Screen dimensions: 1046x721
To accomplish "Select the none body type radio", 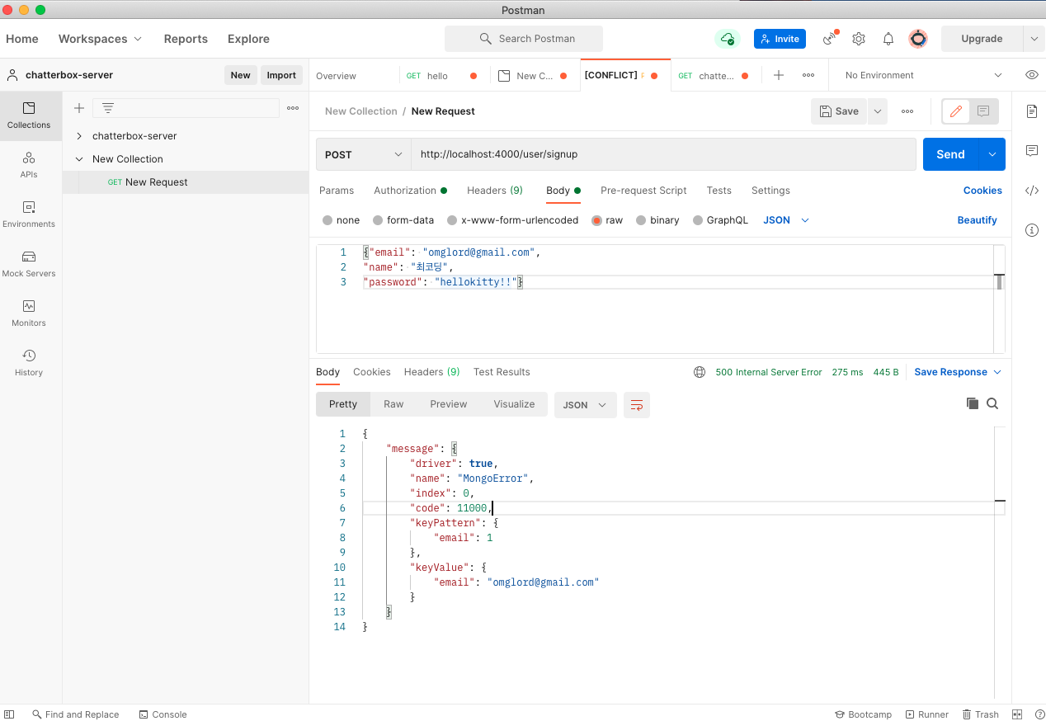I will click(327, 220).
